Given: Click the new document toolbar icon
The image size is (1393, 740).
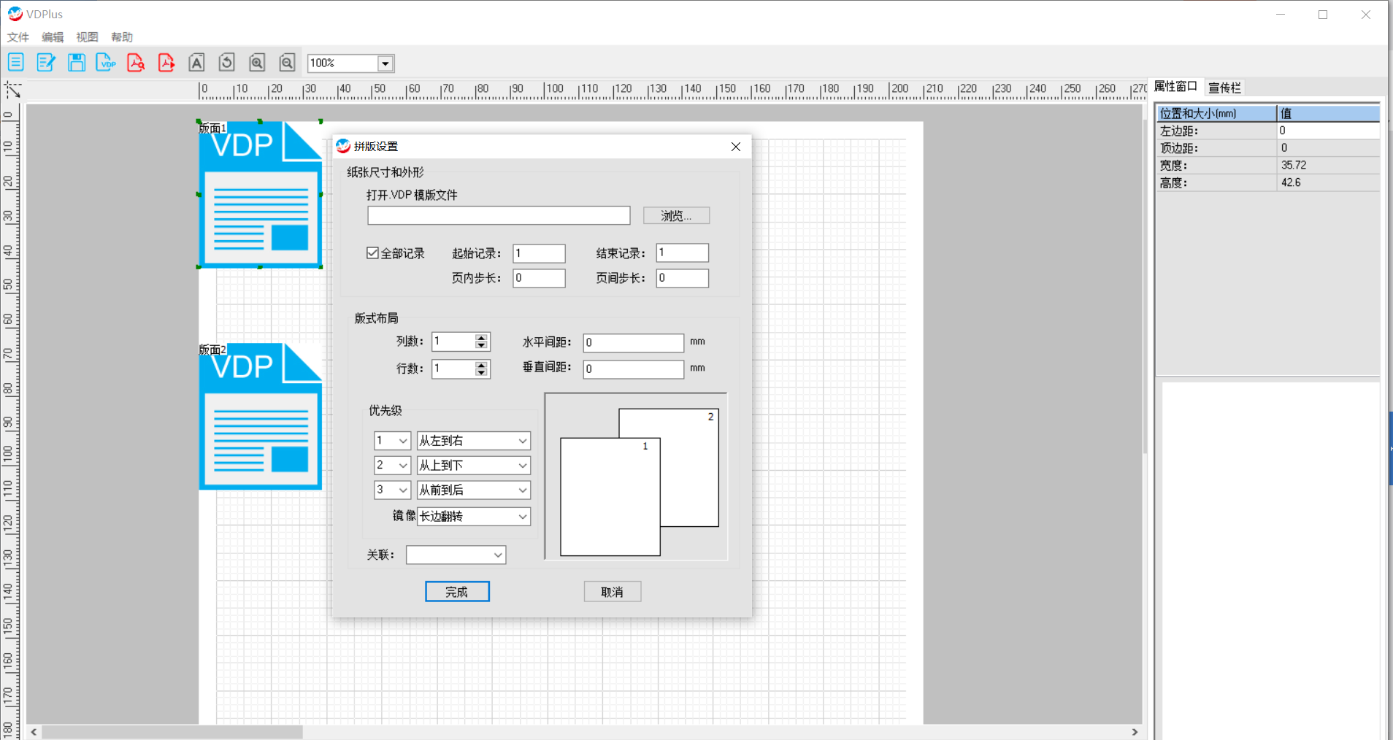Looking at the screenshot, I should coord(15,62).
